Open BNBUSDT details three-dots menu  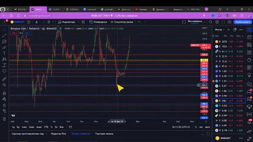(241, 138)
